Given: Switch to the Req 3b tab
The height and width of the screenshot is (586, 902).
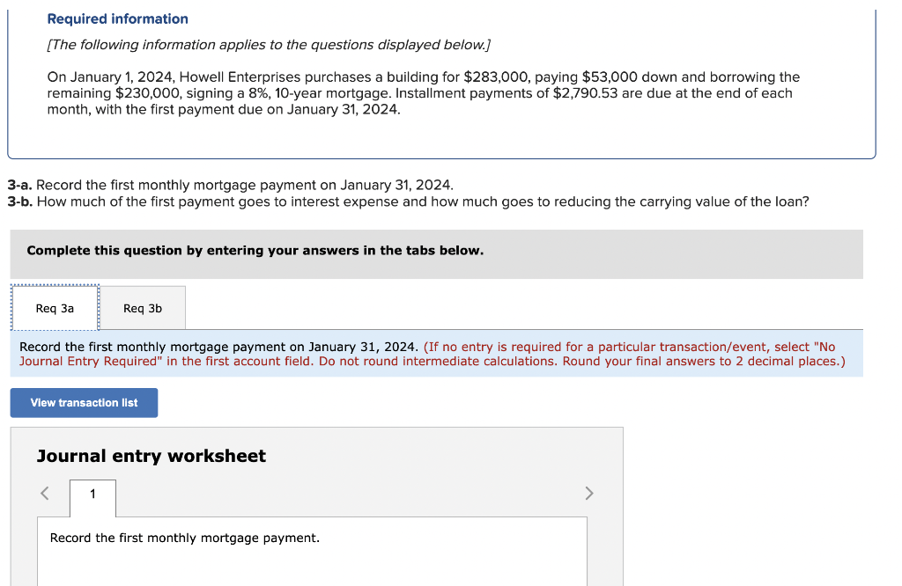Looking at the screenshot, I should point(143,308).
